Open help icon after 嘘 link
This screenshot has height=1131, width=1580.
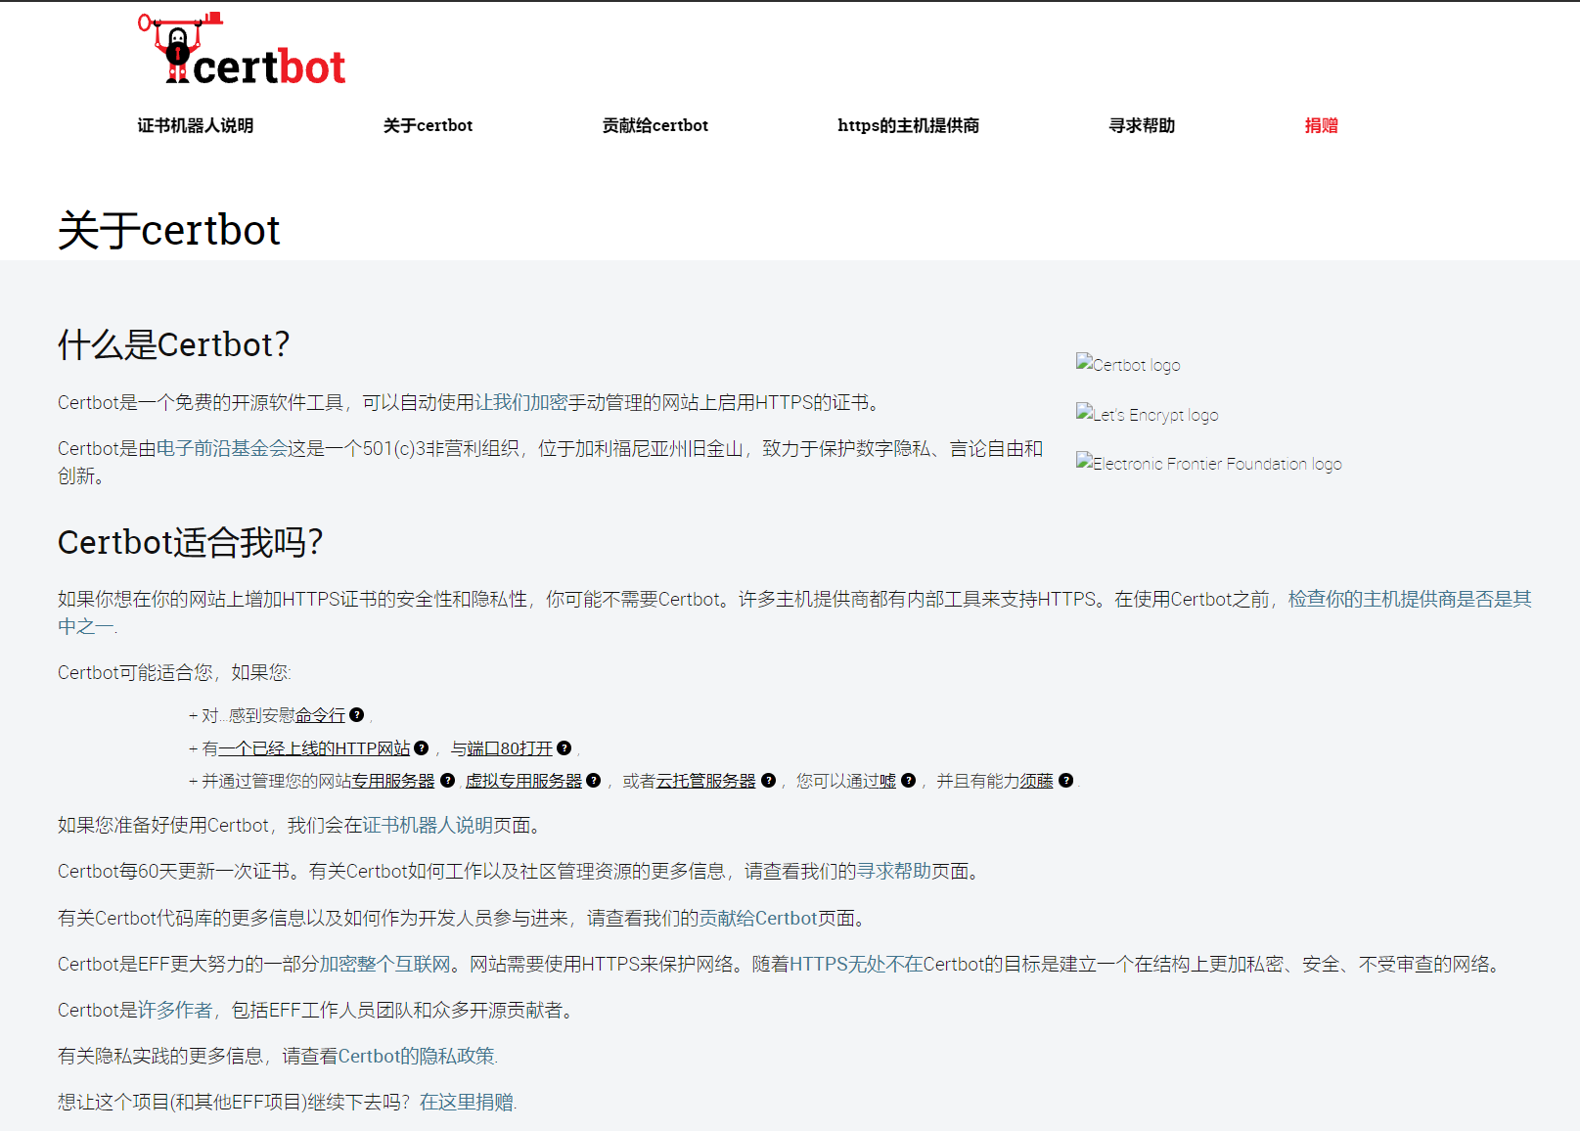click(x=908, y=781)
